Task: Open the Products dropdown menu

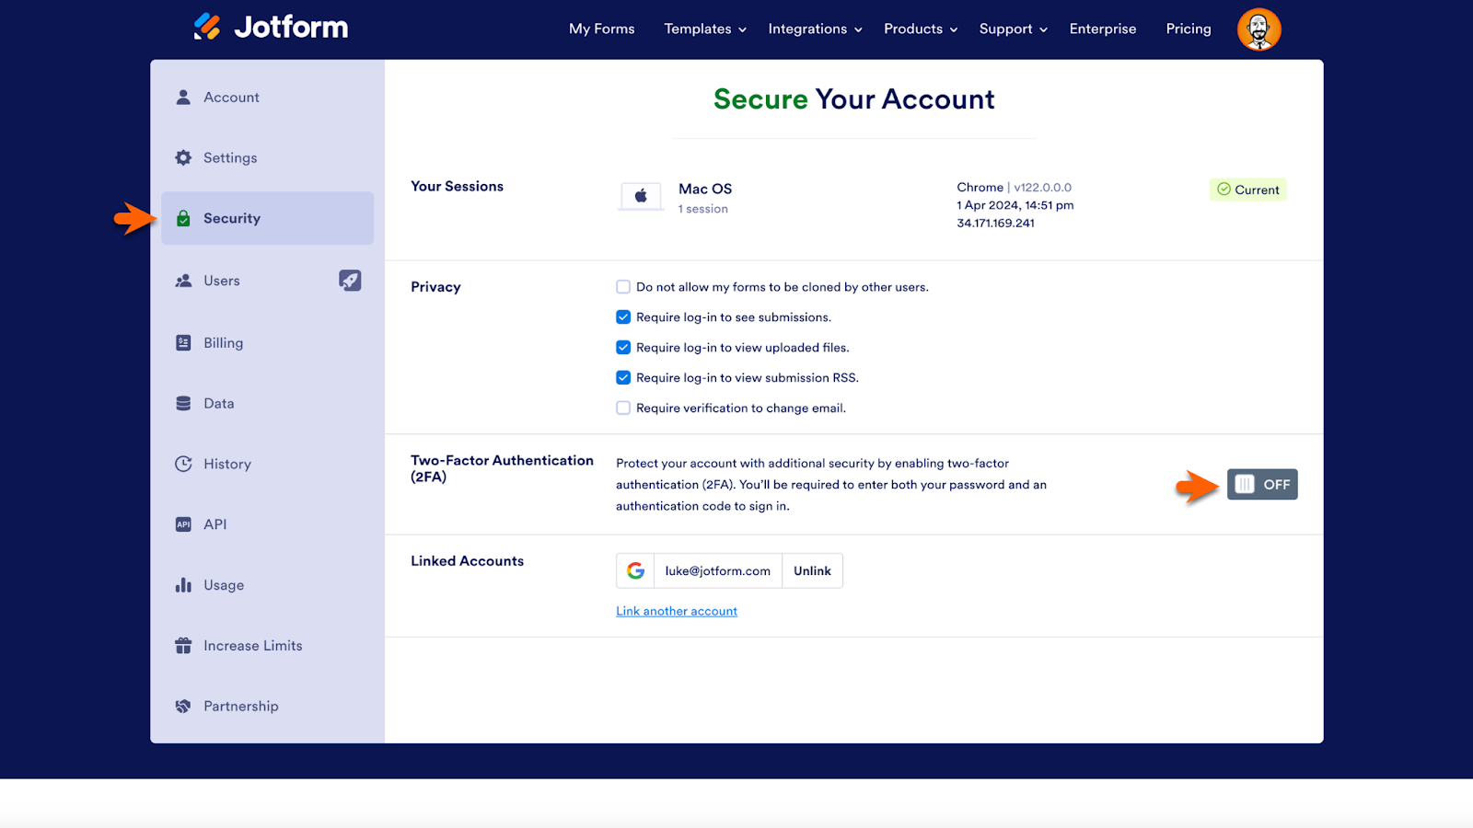Action: [921, 29]
